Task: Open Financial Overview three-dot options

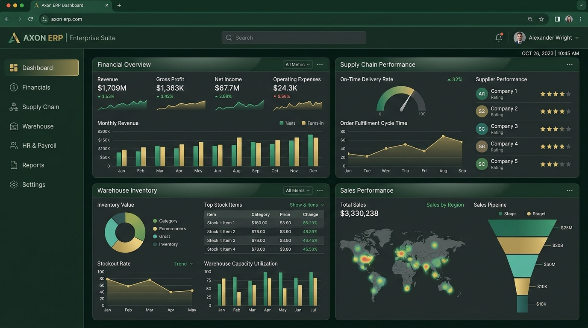Action: (320, 64)
